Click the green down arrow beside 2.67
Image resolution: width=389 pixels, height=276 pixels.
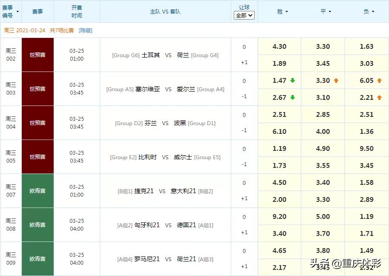pos(293,98)
